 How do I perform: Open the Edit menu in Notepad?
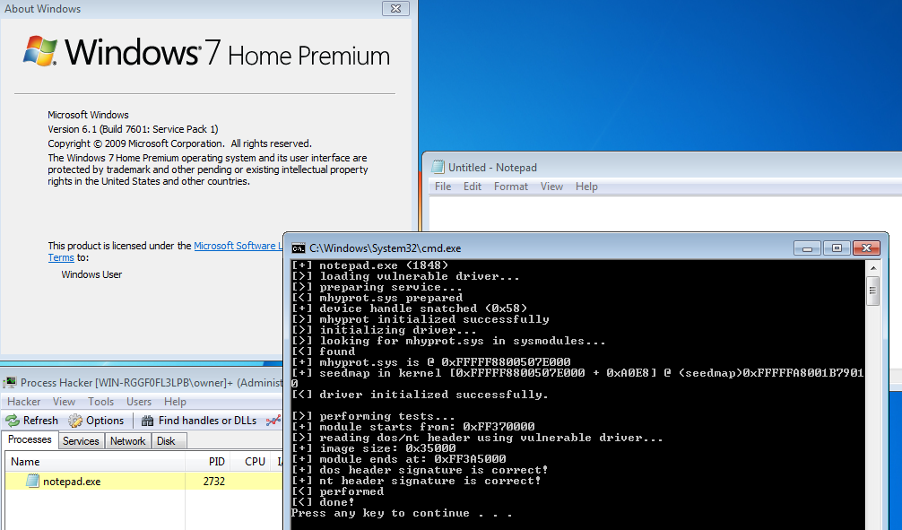pyautogui.click(x=473, y=187)
